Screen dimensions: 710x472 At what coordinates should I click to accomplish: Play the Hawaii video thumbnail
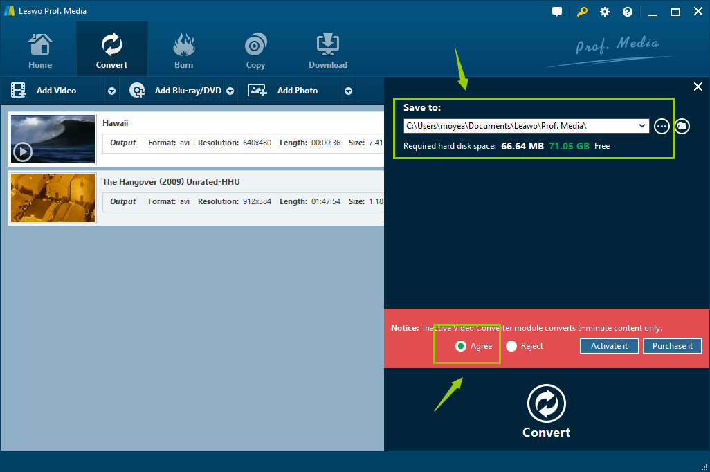point(23,152)
